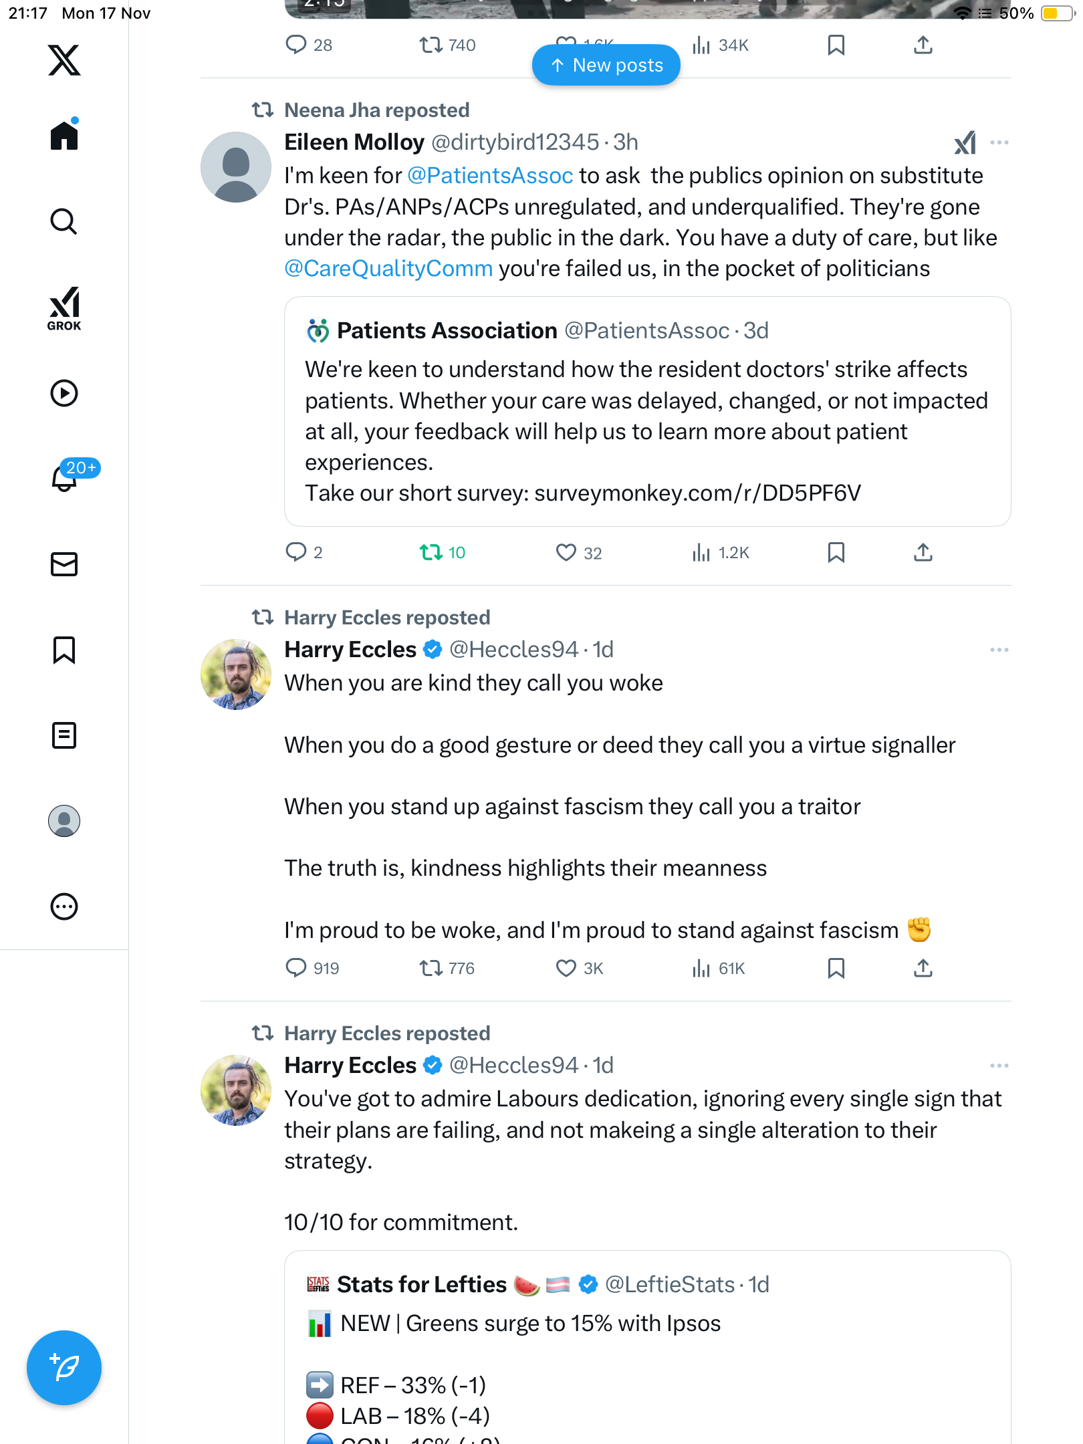Image resolution: width=1083 pixels, height=1444 pixels.
Task: Open more options on Harry Eccles' woke post
Action: click(999, 650)
